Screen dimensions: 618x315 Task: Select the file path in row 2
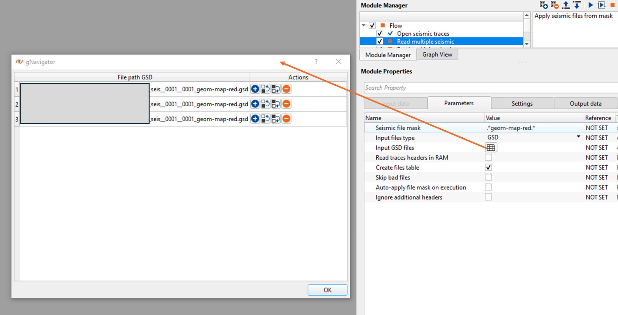tap(135, 104)
